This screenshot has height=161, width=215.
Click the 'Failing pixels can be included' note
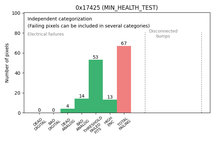[x=89, y=26]
